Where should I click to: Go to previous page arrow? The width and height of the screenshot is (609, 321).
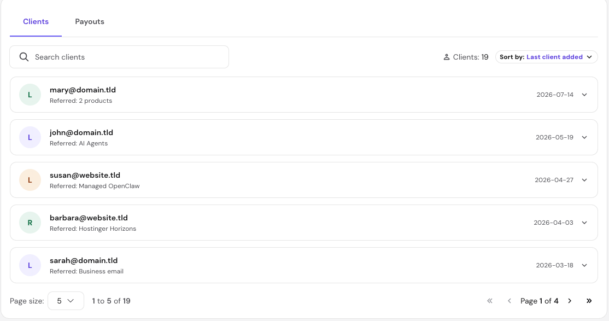click(x=509, y=301)
